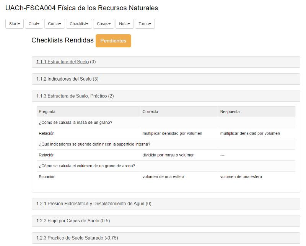Image resolution: width=306 pixels, height=246 pixels.
Task: Open the Casos menu
Action: pyautogui.click(x=104, y=24)
